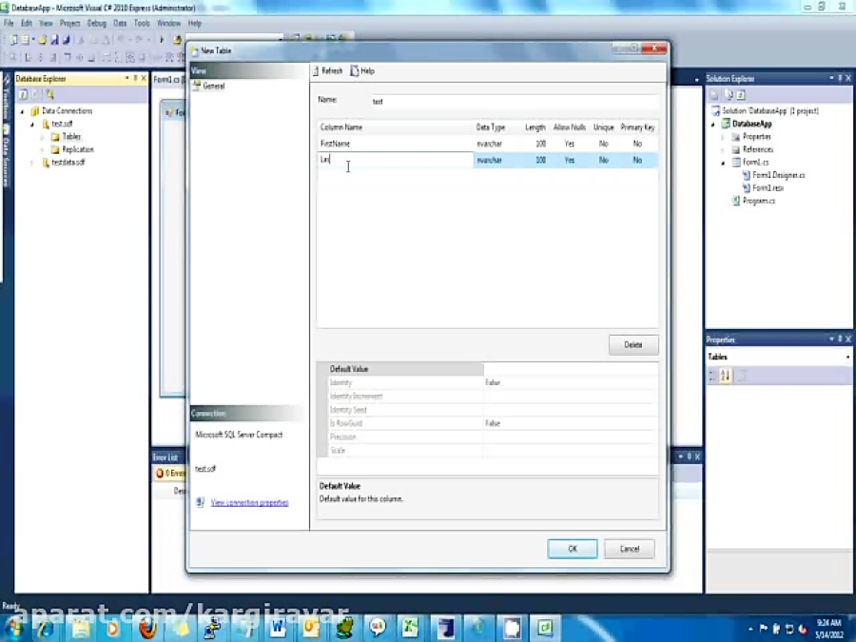This screenshot has width=856, height=642.
Task: Set Primary Key for FirstName column
Action: click(x=637, y=144)
